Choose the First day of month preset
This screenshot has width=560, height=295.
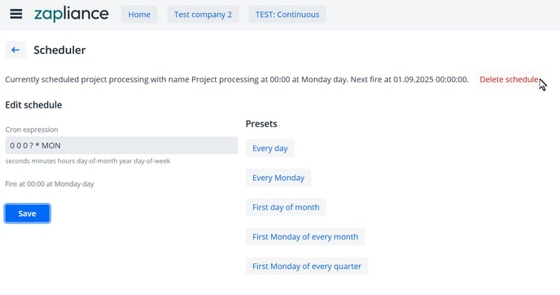pyautogui.click(x=286, y=207)
